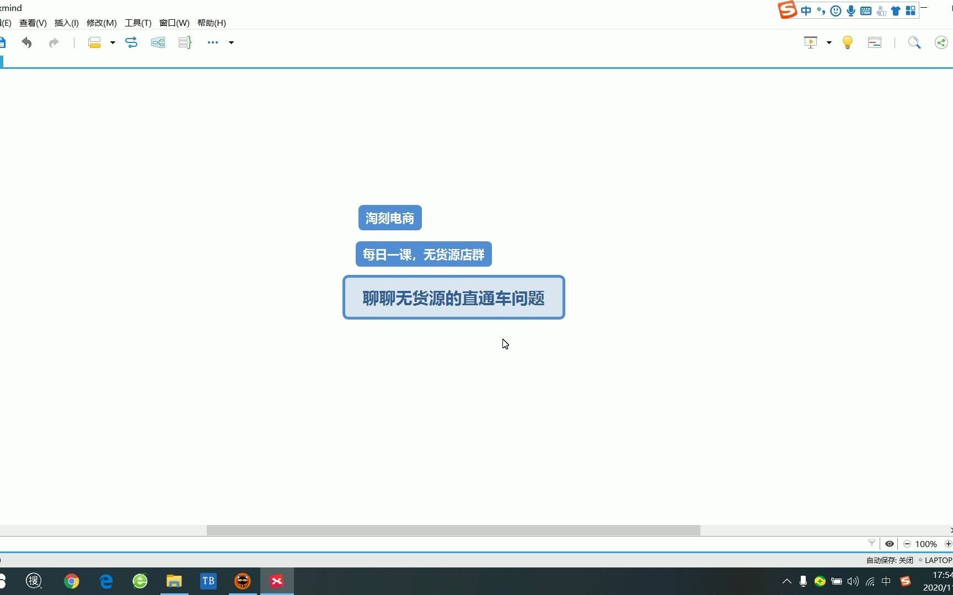Start the presentation mode icon
Viewport: 953px width, 595px height.
tap(811, 42)
